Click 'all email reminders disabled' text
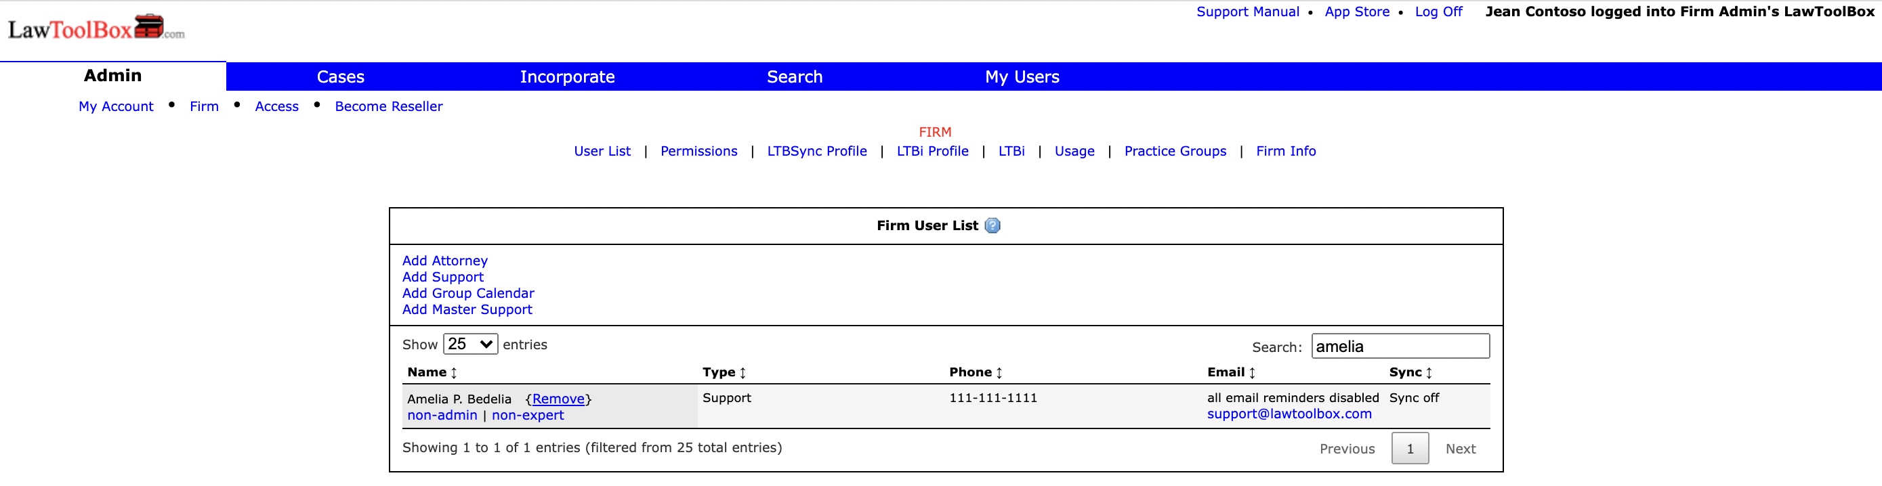Viewport: 1882px width, 486px height. pyautogui.click(x=1293, y=398)
